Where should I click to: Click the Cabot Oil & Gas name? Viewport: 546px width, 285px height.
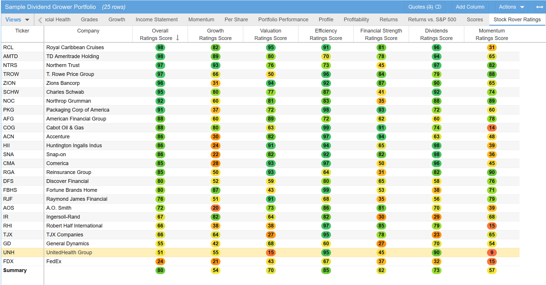click(65, 128)
